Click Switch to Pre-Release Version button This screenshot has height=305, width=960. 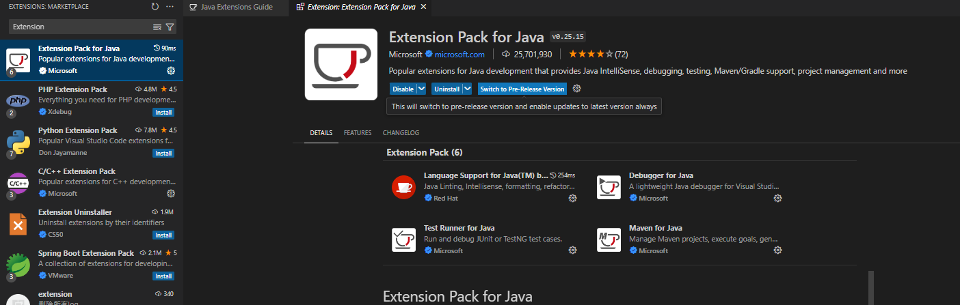point(522,89)
